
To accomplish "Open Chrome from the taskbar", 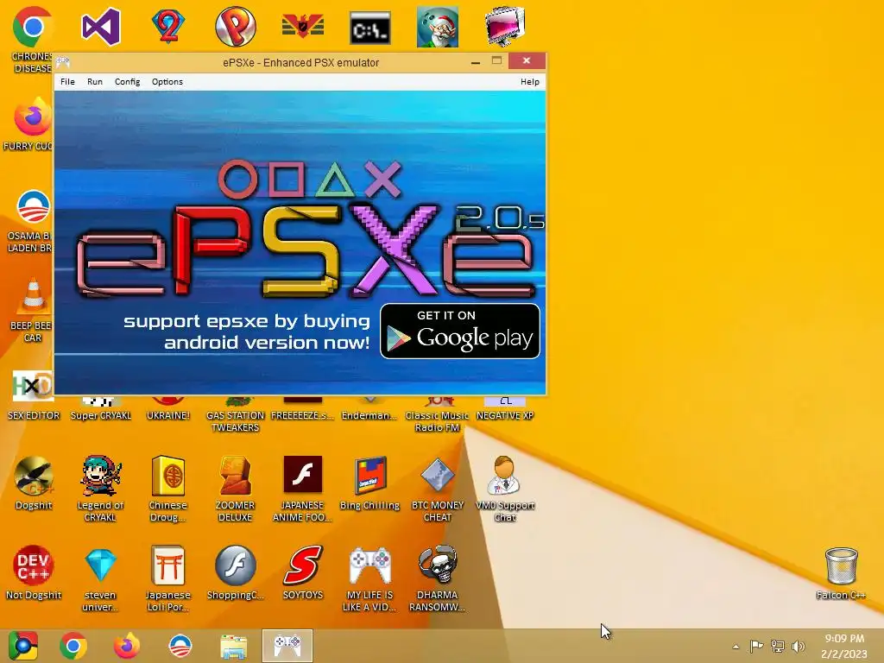I will (x=73, y=646).
